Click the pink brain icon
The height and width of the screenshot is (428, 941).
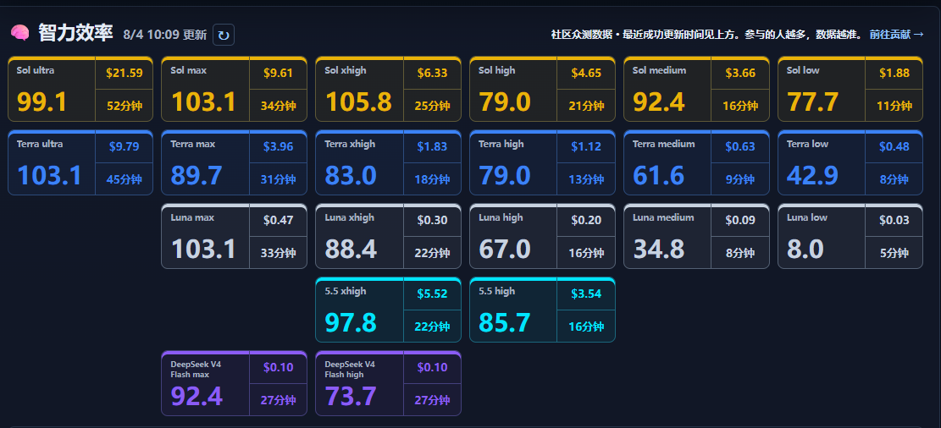tap(19, 33)
